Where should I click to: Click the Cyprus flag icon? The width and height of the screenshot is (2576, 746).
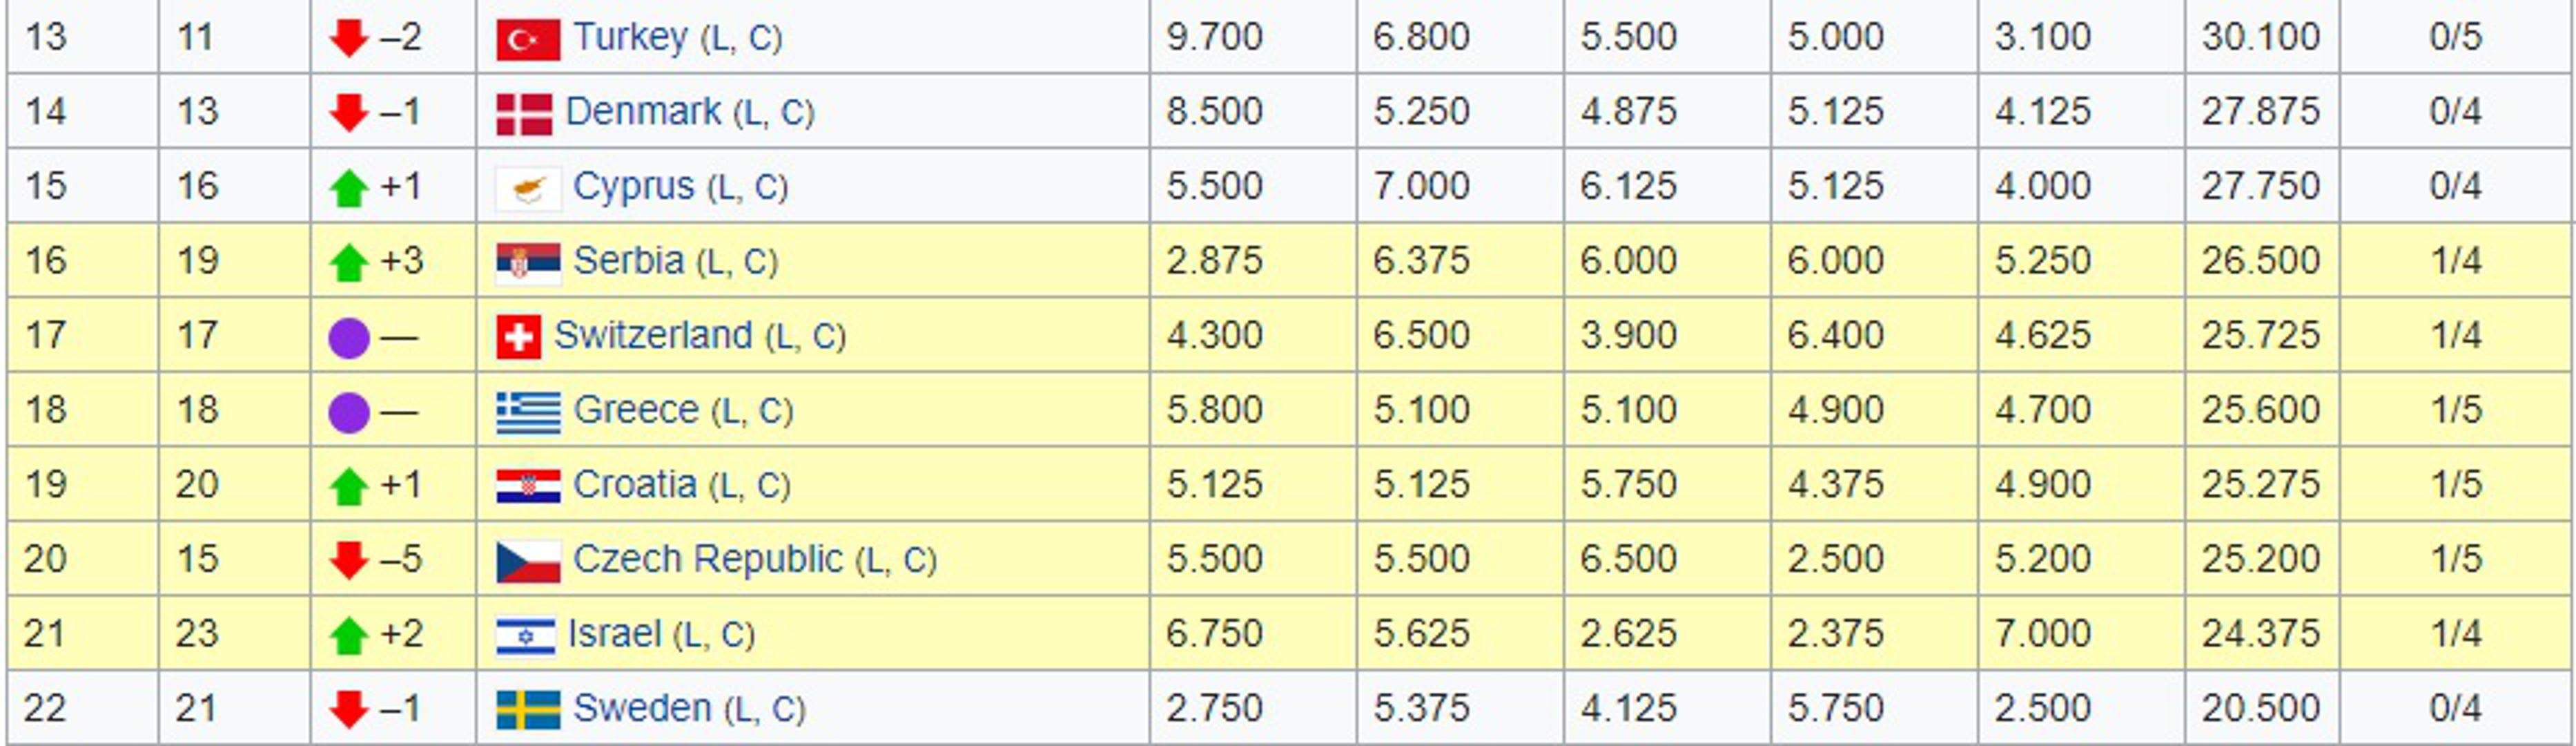(x=527, y=189)
